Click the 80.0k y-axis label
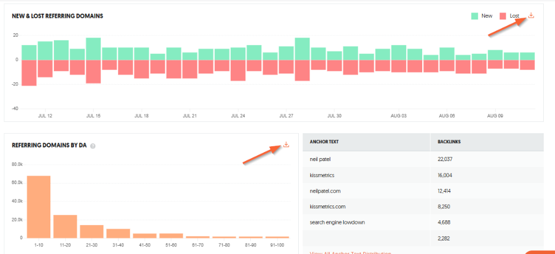This screenshot has width=555, height=254. tap(18, 165)
